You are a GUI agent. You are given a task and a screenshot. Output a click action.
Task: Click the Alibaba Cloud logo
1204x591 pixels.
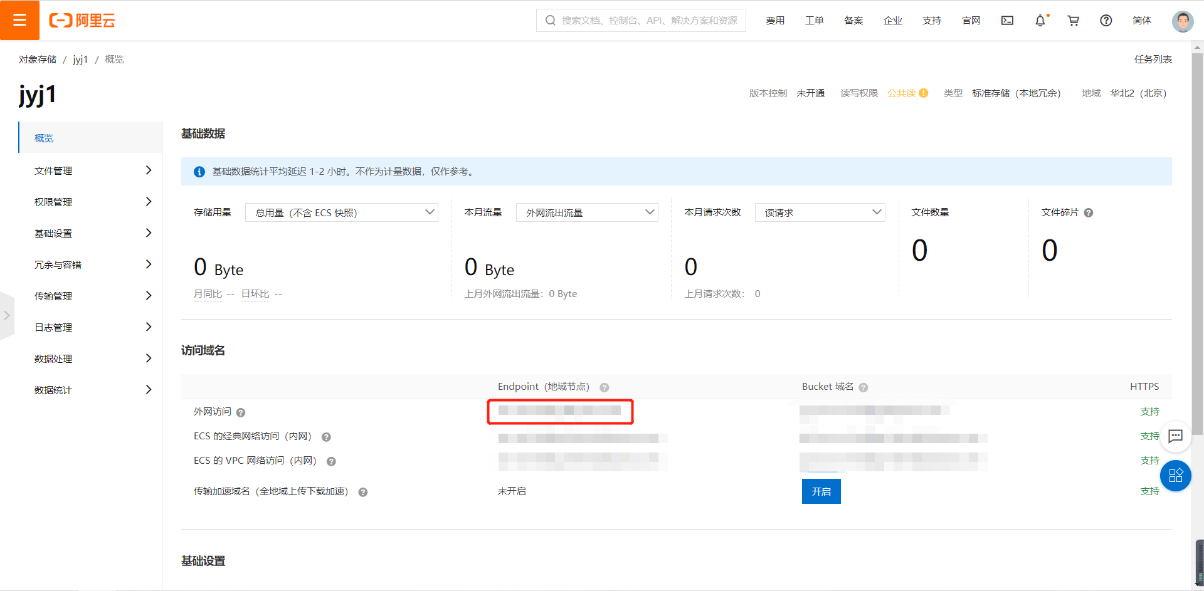pyautogui.click(x=82, y=21)
